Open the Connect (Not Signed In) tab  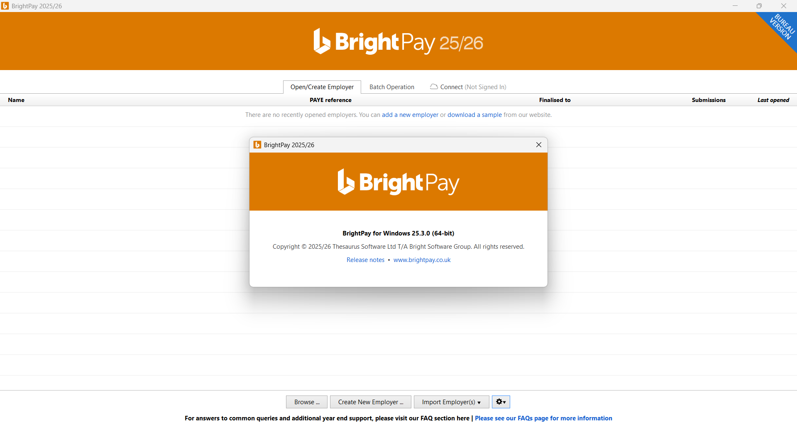(468, 87)
